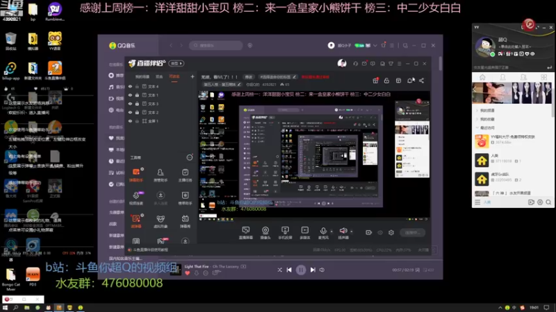Toggle visibility eye for 文本 3 layer
This screenshot has width=556, height=312.
pyautogui.click(x=131, y=103)
